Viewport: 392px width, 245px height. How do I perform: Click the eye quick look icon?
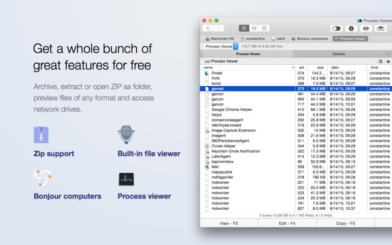pos(366,28)
